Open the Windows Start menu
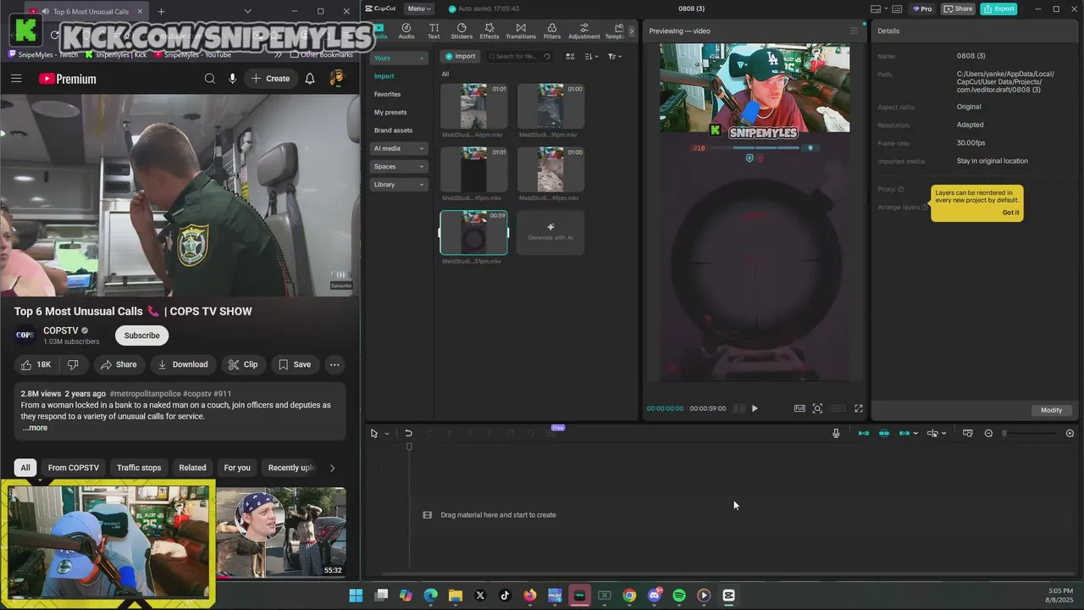The width and height of the screenshot is (1084, 610). [356, 596]
